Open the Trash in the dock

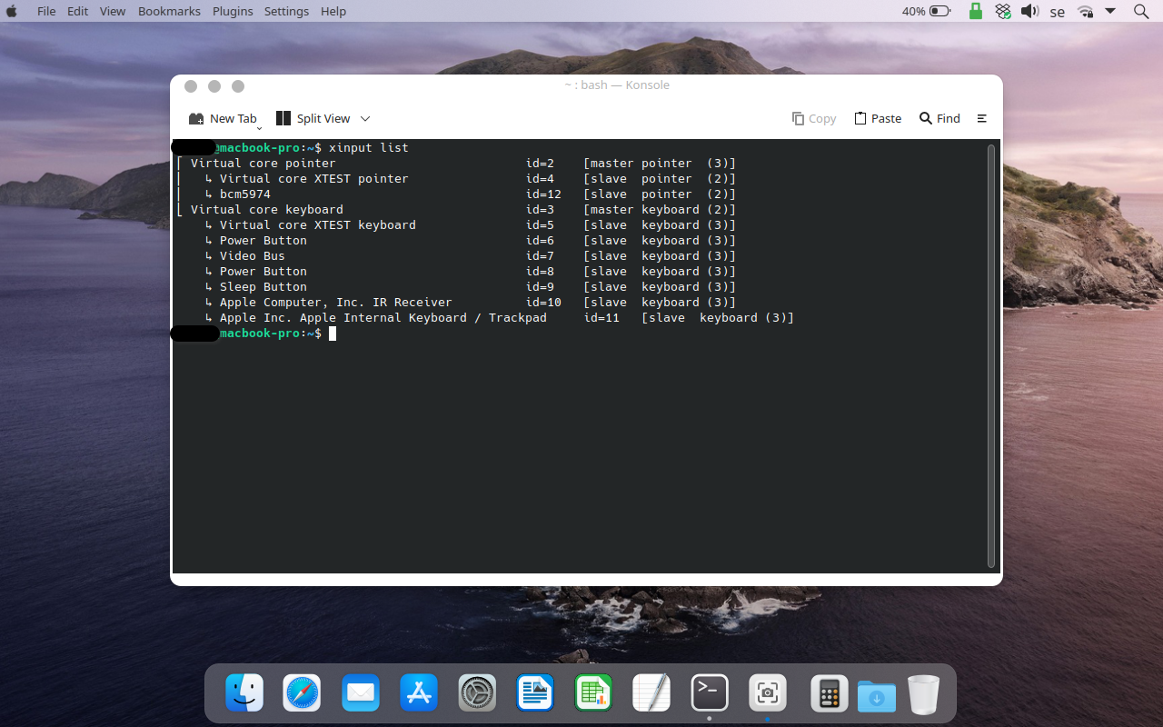pyautogui.click(x=923, y=695)
